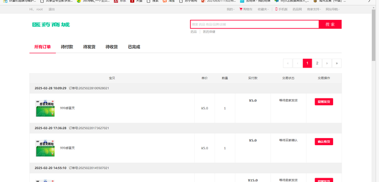Open product thumbnail of order 20250220173627021
Screen dimensions: 379x182
45,148
